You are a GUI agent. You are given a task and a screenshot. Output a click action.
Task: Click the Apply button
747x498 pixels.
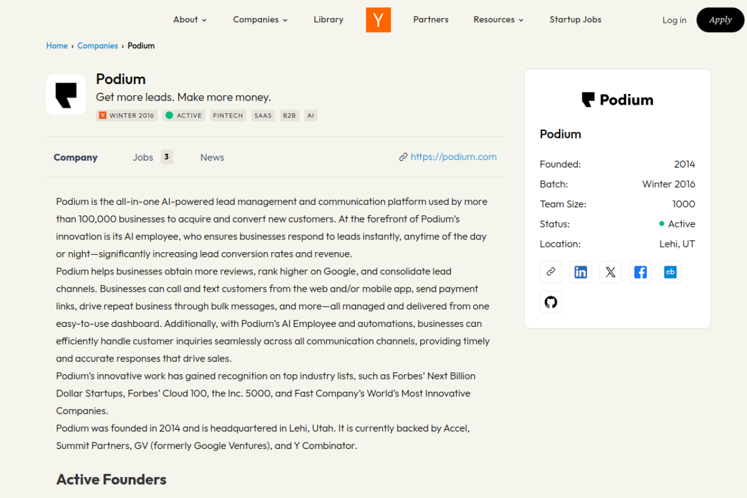pyautogui.click(x=720, y=20)
